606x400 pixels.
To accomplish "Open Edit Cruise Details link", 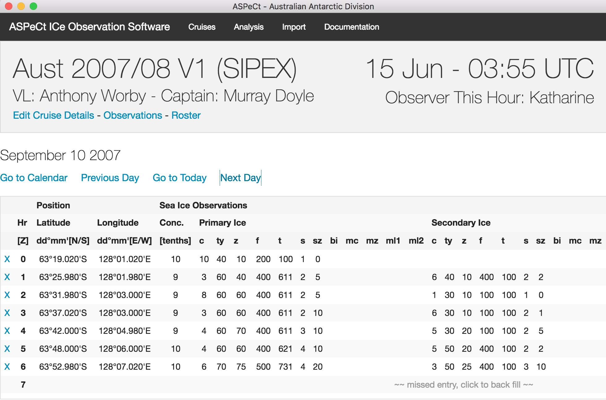I will pyautogui.click(x=53, y=115).
